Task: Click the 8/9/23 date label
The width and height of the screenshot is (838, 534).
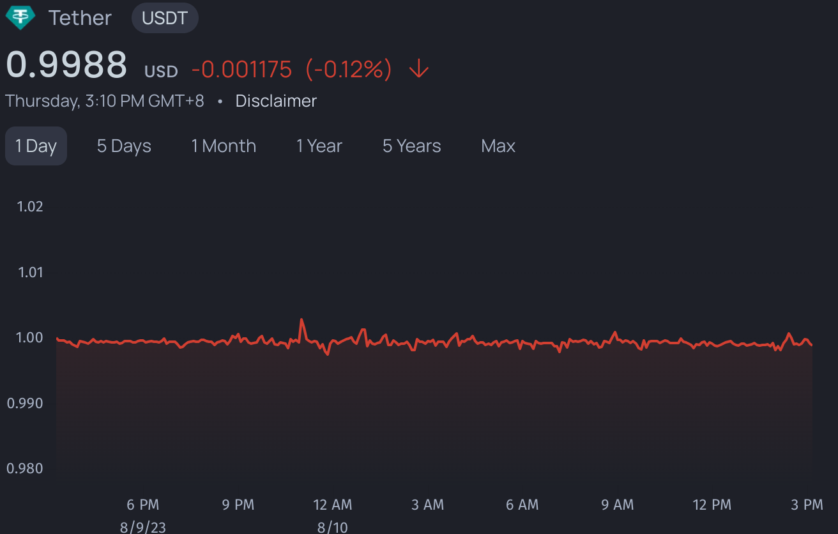Action: [143, 527]
